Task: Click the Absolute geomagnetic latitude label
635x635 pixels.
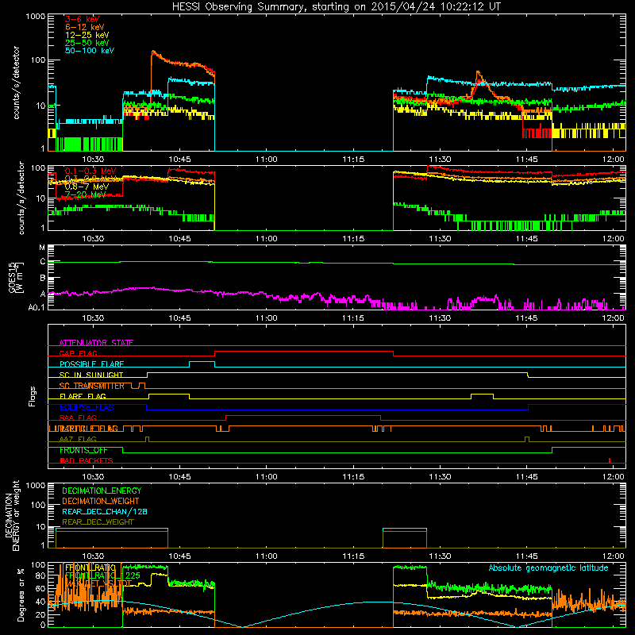Action: (x=548, y=568)
